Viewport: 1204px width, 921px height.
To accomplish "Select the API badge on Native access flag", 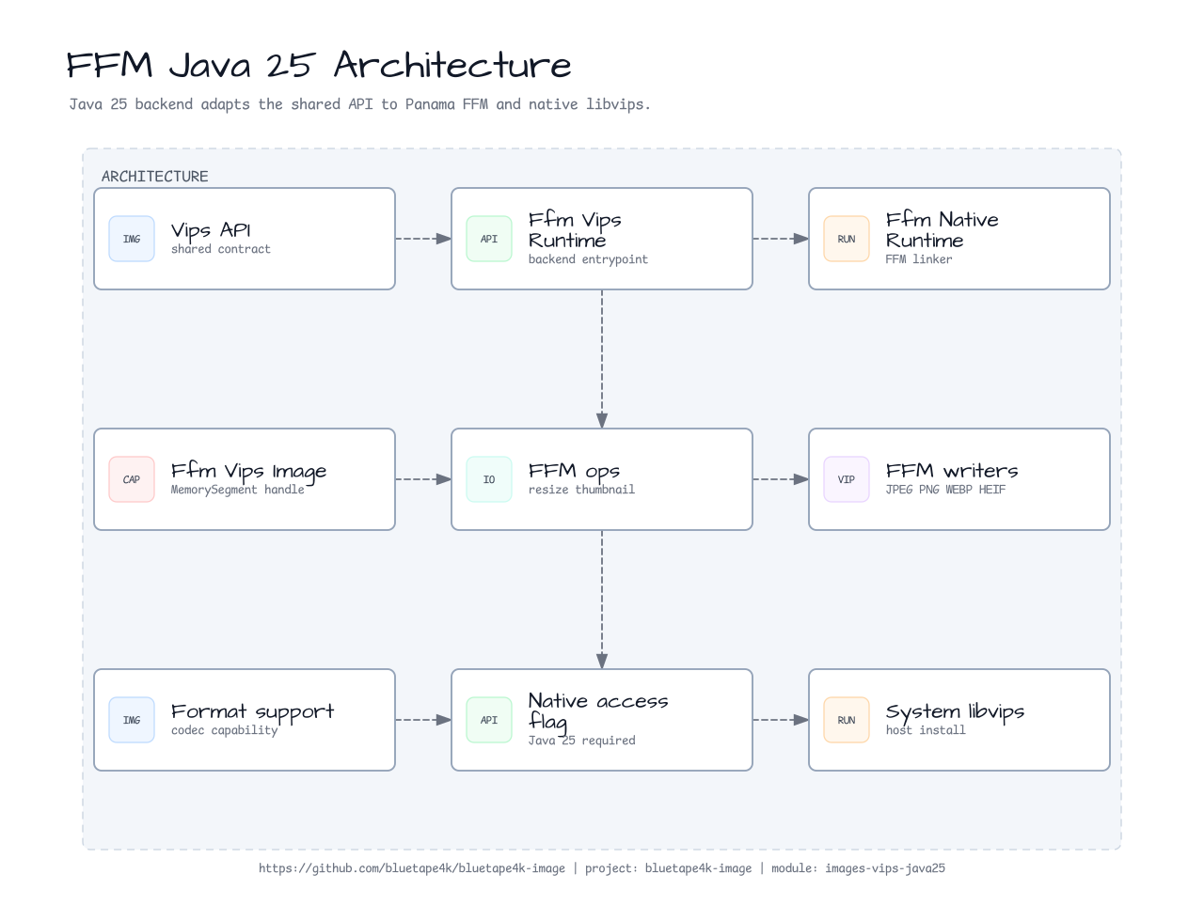I will coord(489,720).
